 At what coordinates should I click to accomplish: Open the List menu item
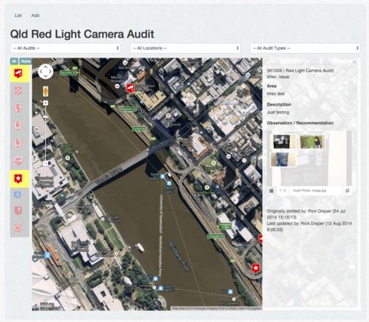click(18, 15)
